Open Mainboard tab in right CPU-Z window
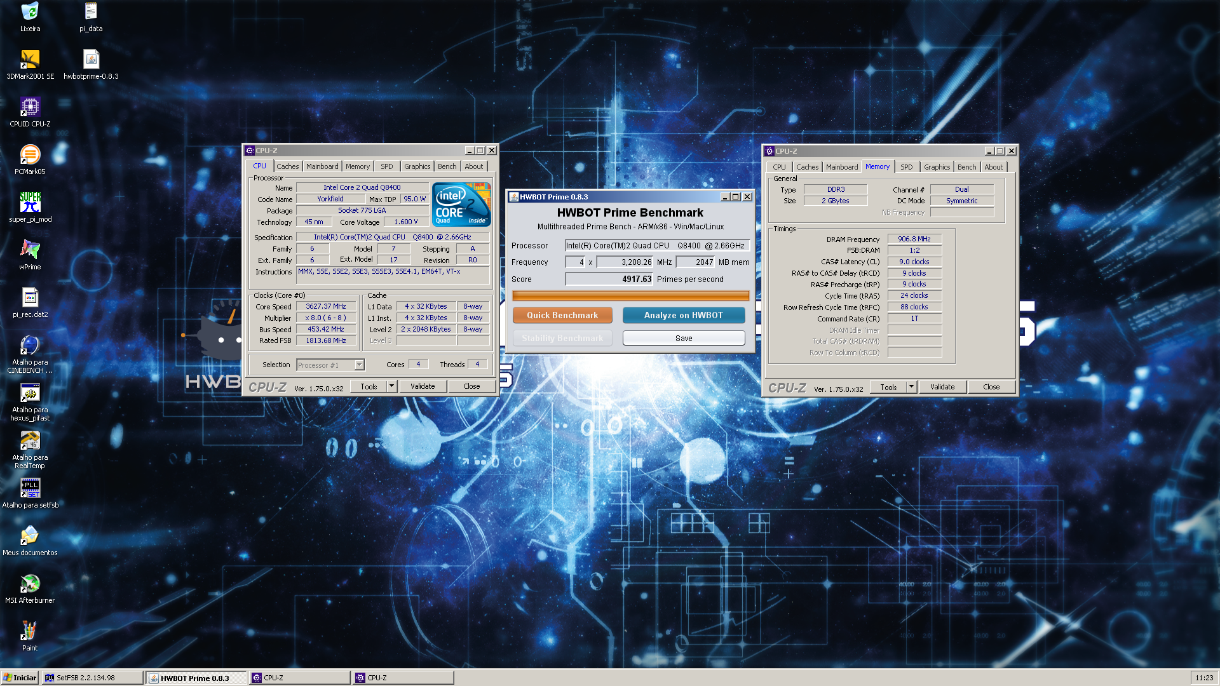 point(842,167)
